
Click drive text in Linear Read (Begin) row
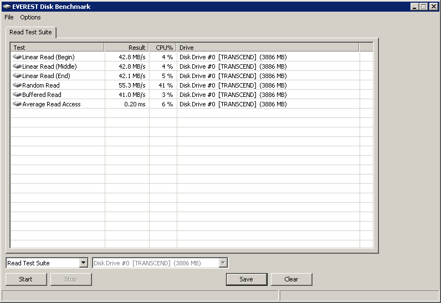pos(233,57)
